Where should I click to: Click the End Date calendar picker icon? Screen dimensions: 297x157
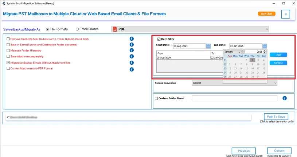click(265, 46)
